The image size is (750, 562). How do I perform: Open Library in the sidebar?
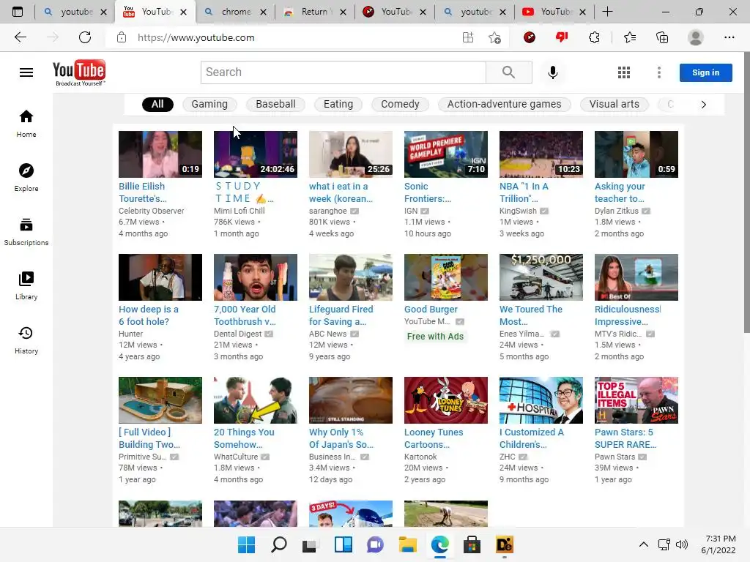coord(26,286)
